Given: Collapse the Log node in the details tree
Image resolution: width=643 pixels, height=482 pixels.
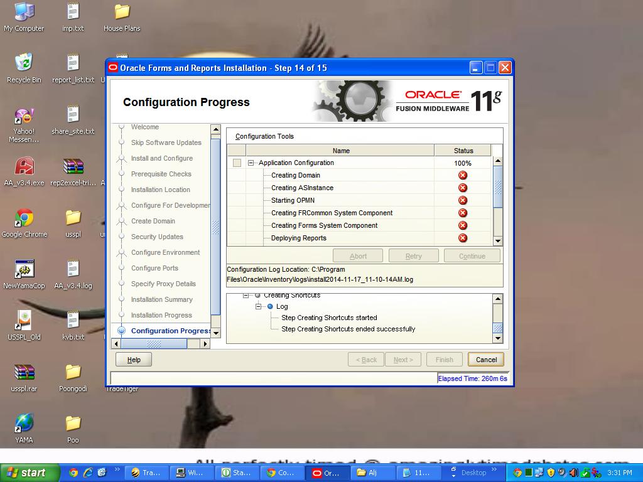Looking at the screenshot, I should (x=258, y=306).
